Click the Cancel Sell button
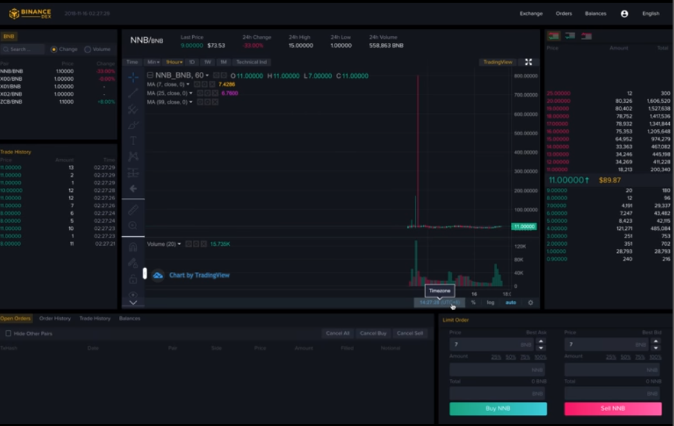 coord(410,333)
